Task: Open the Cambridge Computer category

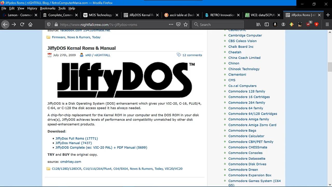Action: point(245,35)
